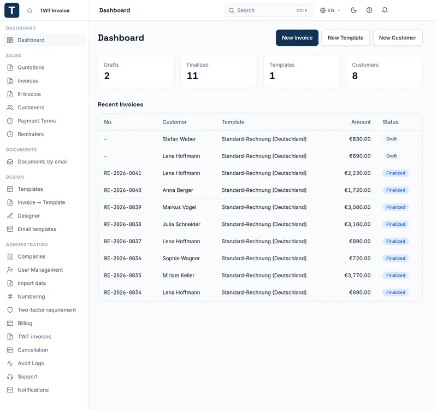Click the Numbering hash icon
The height and width of the screenshot is (410, 437).
pos(10,297)
